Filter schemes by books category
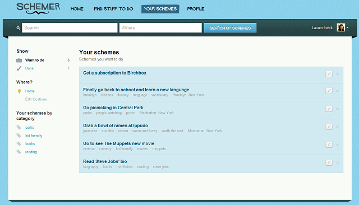Image resolution: width=359 pixels, height=205 pixels. [x=30, y=143]
